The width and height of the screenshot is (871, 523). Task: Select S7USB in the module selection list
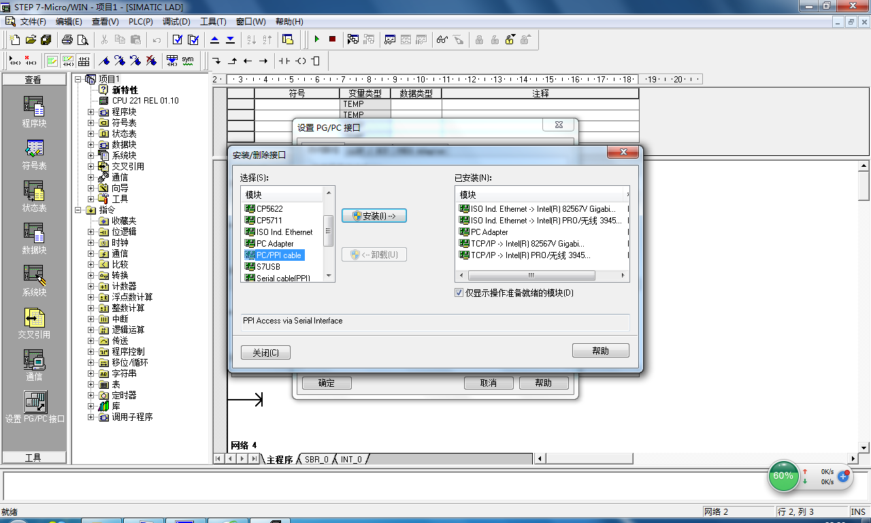(268, 267)
